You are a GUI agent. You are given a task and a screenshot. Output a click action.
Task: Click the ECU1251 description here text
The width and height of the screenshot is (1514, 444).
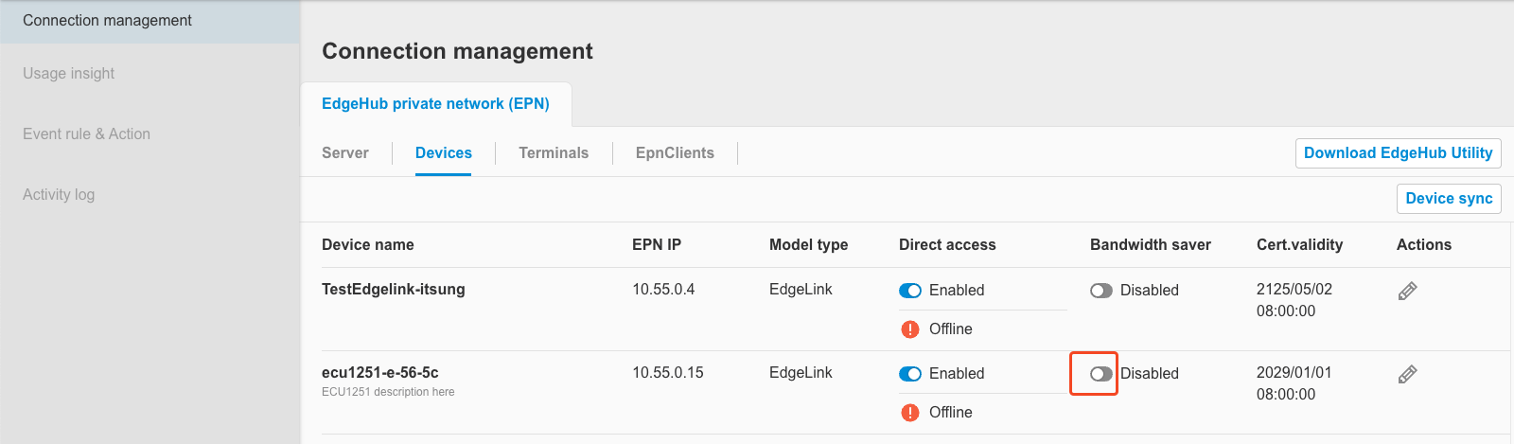[388, 392]
